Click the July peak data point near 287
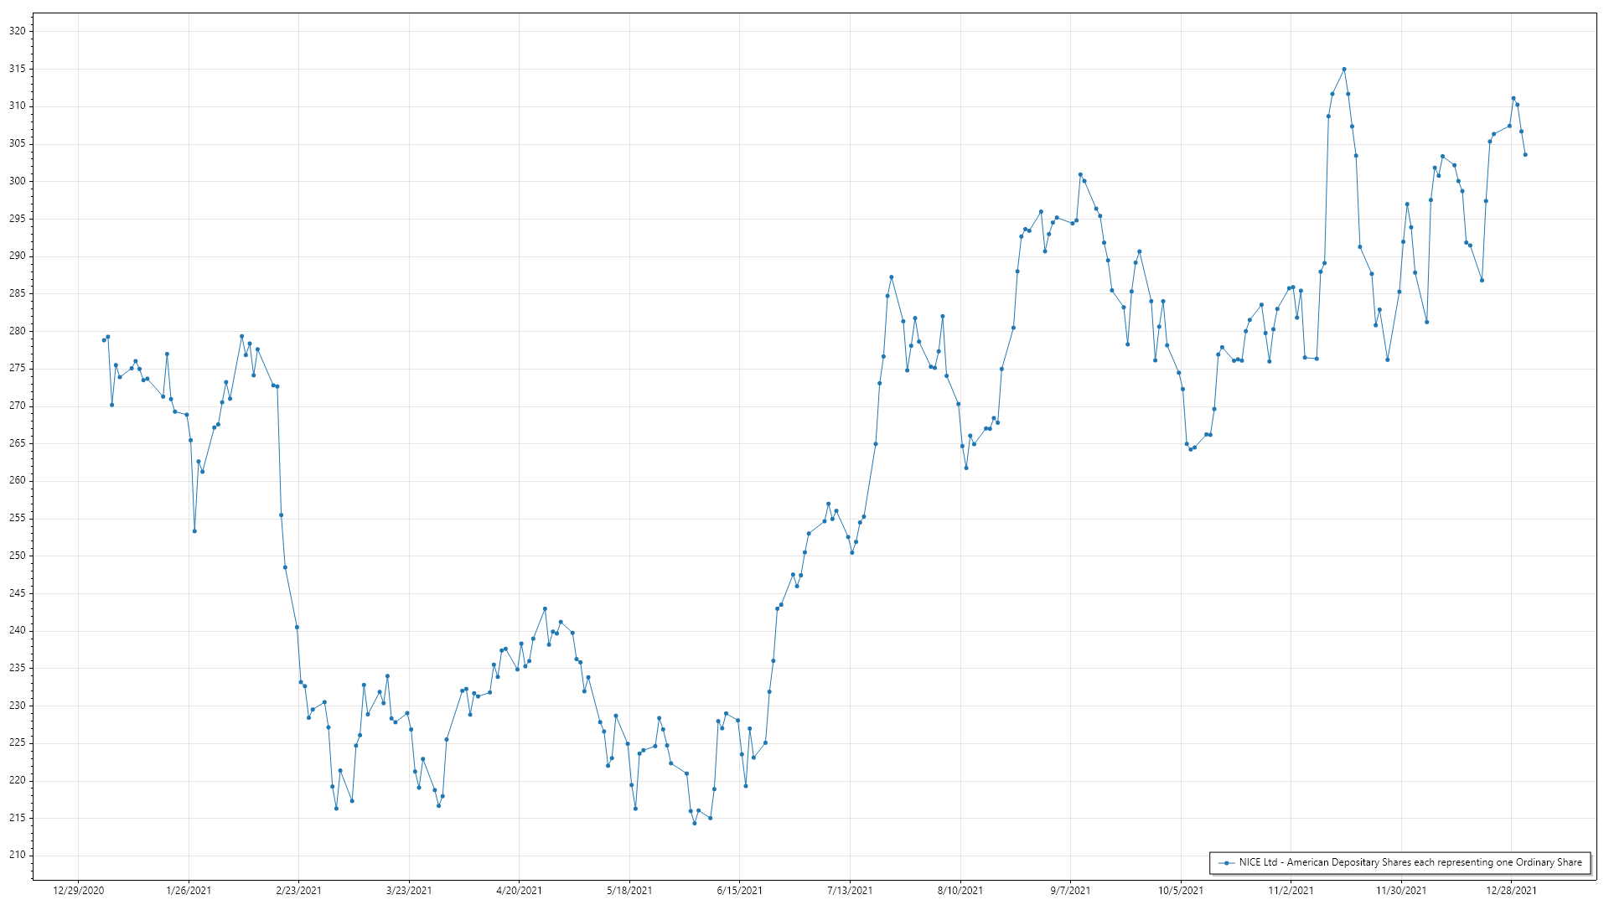1609x905 pixels. [x=892, y=277]
